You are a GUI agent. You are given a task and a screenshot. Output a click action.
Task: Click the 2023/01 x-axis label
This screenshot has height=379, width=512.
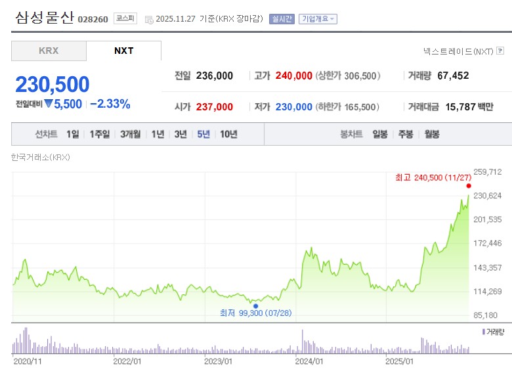tap(218, 361)
